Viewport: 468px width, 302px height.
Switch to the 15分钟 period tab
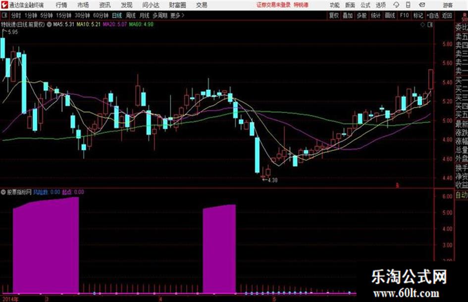click(x=64, y=15)
